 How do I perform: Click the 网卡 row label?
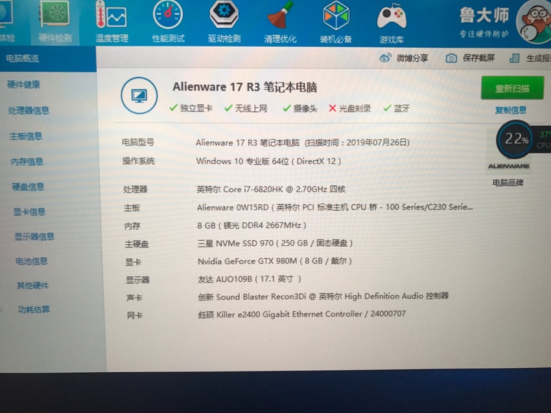pos(135,315)
